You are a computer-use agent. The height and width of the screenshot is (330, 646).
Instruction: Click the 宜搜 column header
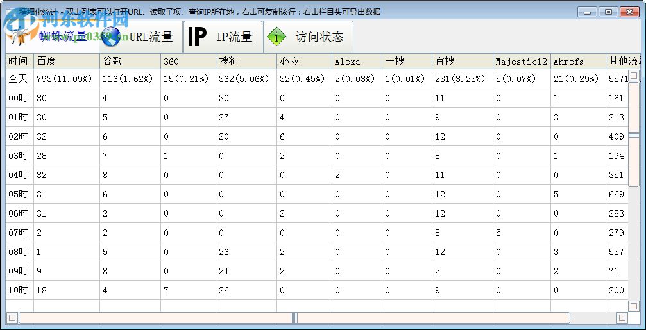pyautogui.click(x=463, y=62)
